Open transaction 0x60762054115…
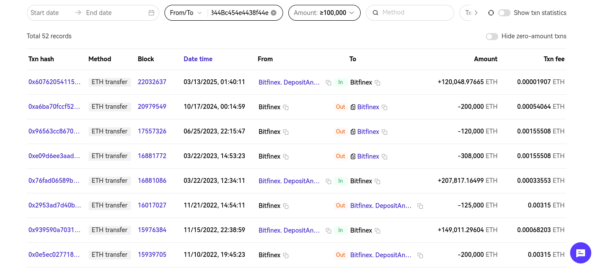 pos(55,82)
